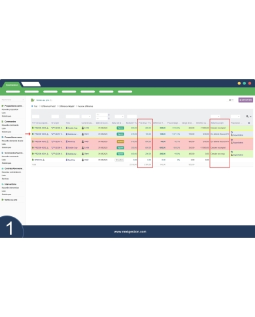Select the Tout radio filter
The image size is (255, 317).
pos(32,106)
